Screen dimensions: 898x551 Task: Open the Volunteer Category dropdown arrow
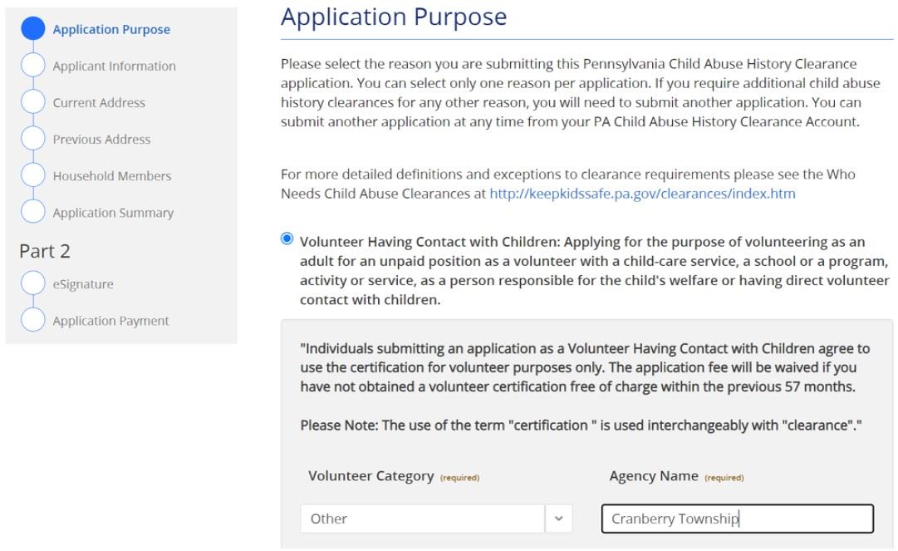tap(558, 519)
